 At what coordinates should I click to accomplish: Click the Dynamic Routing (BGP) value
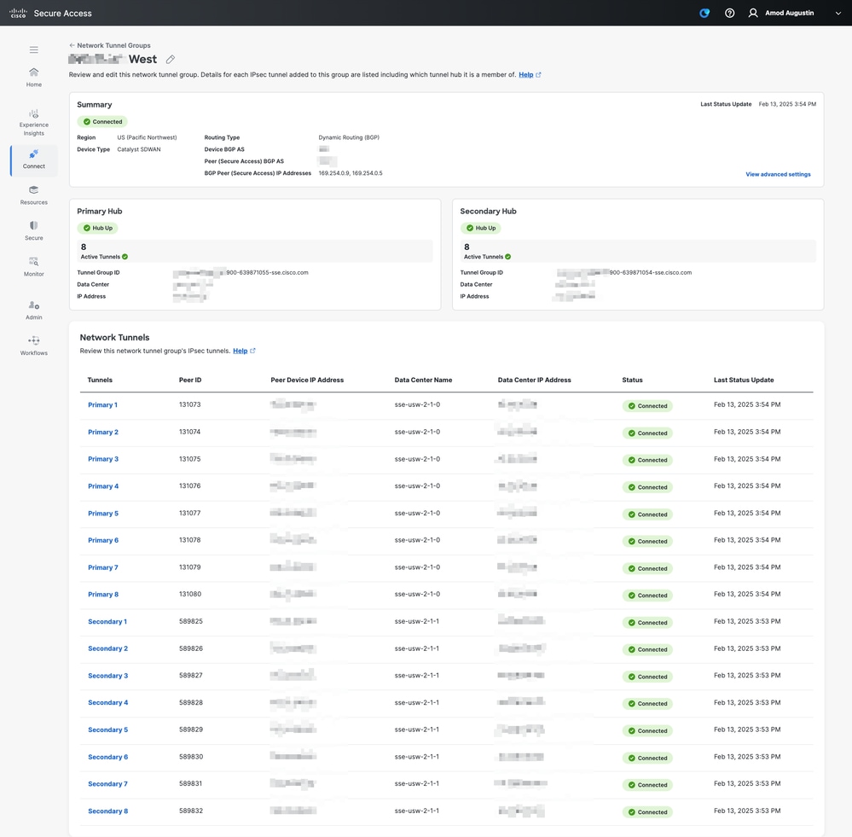click(349, 137)
